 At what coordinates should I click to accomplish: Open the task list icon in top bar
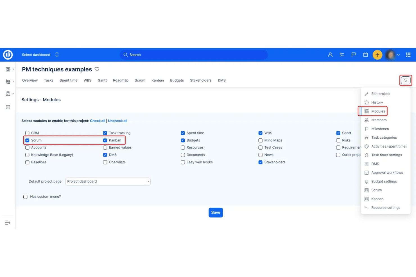coord(342,55)
